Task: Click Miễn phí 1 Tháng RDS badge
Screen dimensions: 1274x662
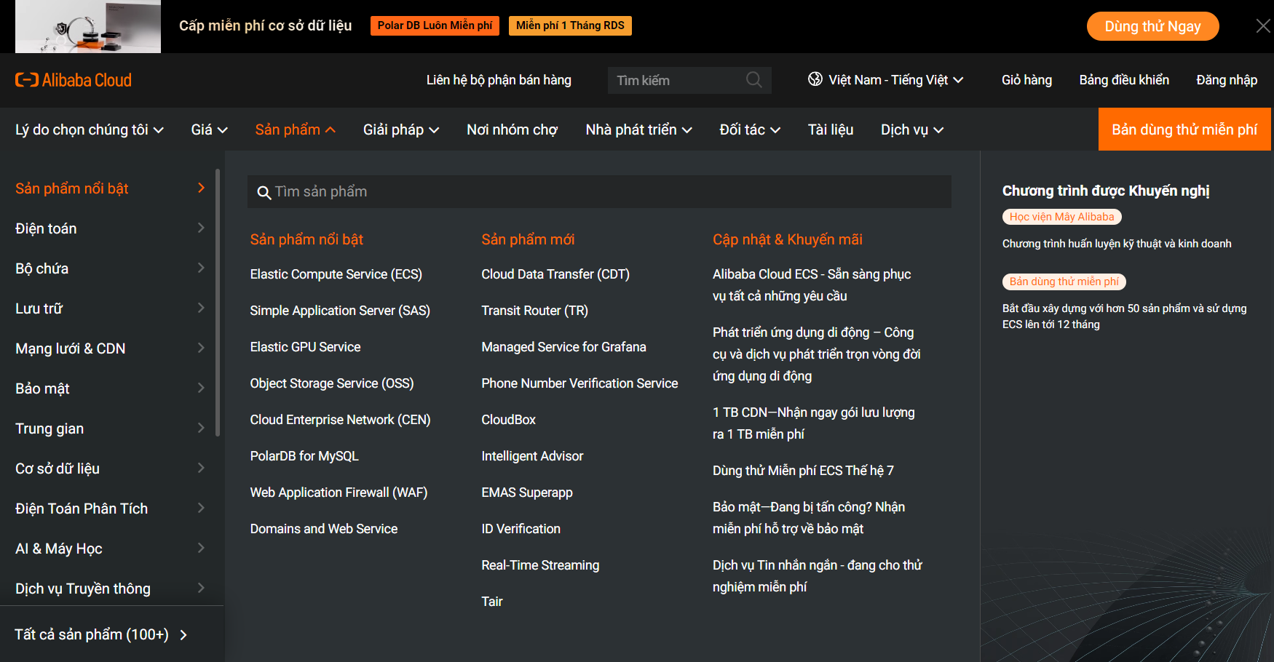Action: pos(570,25)
